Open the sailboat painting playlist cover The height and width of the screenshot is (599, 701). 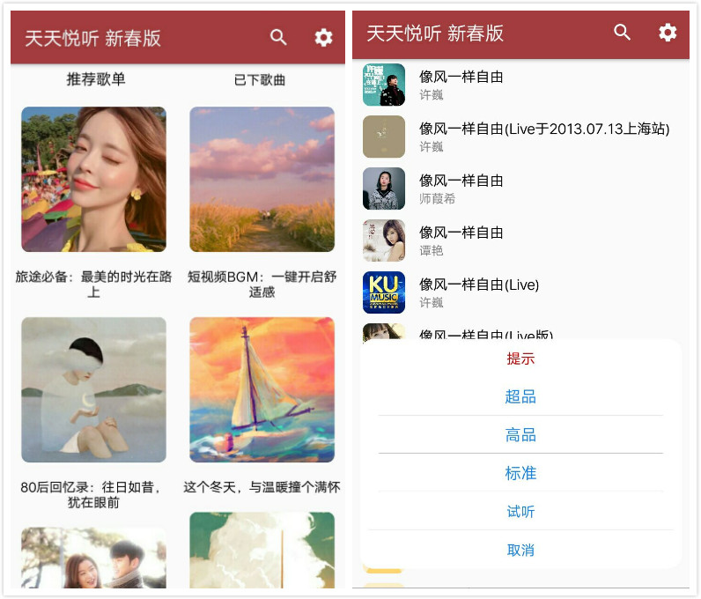click(x=262, y=389)
